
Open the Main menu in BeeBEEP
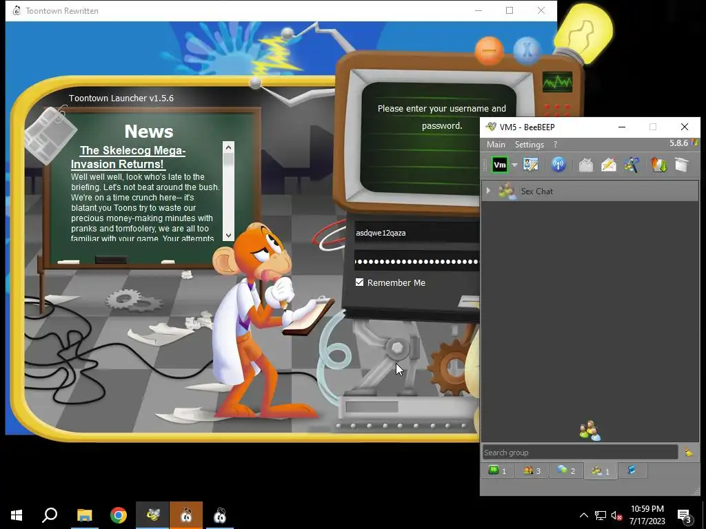496,145
